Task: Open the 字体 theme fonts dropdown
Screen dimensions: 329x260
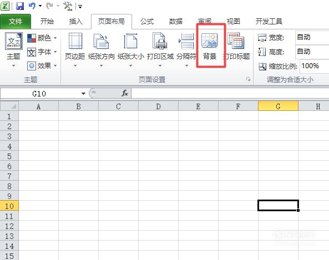Action: [42, 52]
